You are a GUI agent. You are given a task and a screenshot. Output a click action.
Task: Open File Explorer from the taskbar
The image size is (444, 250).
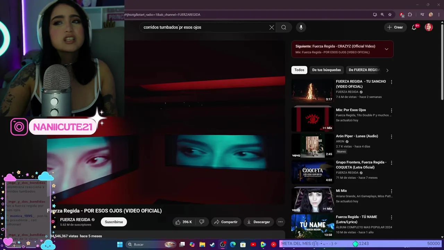pyautogui.click(x=202, y=244)
